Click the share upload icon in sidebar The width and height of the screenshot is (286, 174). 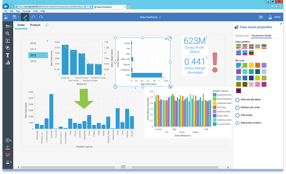7,147
